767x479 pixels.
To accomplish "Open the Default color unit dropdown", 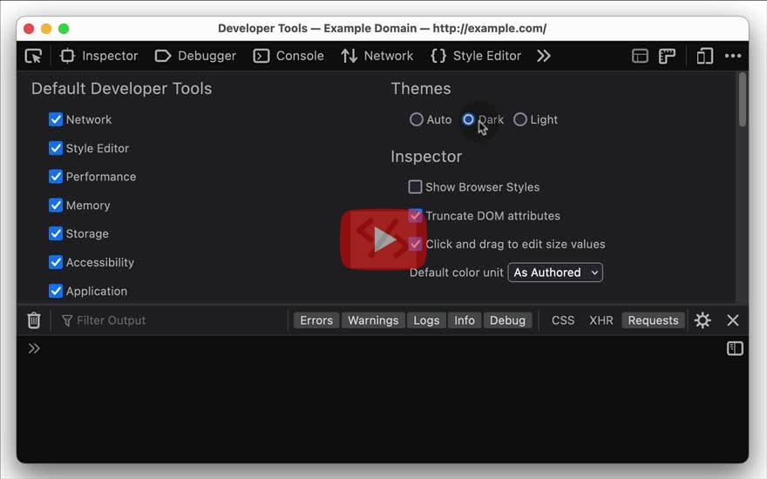I will pyautogui.click(x=555, y=273).
